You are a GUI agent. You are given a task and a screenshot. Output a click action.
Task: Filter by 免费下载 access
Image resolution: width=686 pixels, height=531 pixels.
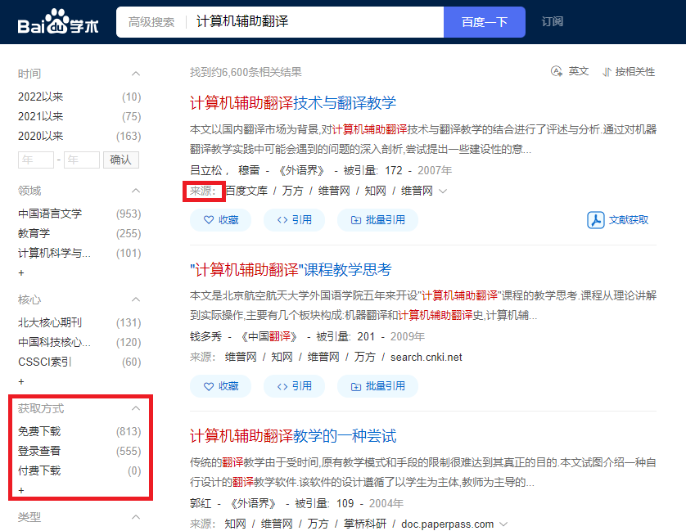(x=39, y=432)
